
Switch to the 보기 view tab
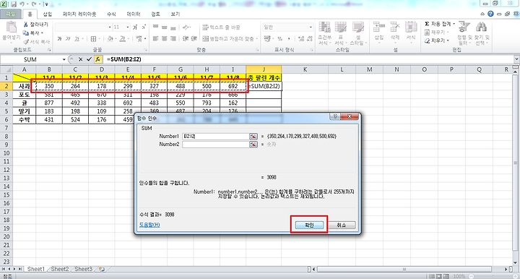pyautogui.click(x=175, y=14)
